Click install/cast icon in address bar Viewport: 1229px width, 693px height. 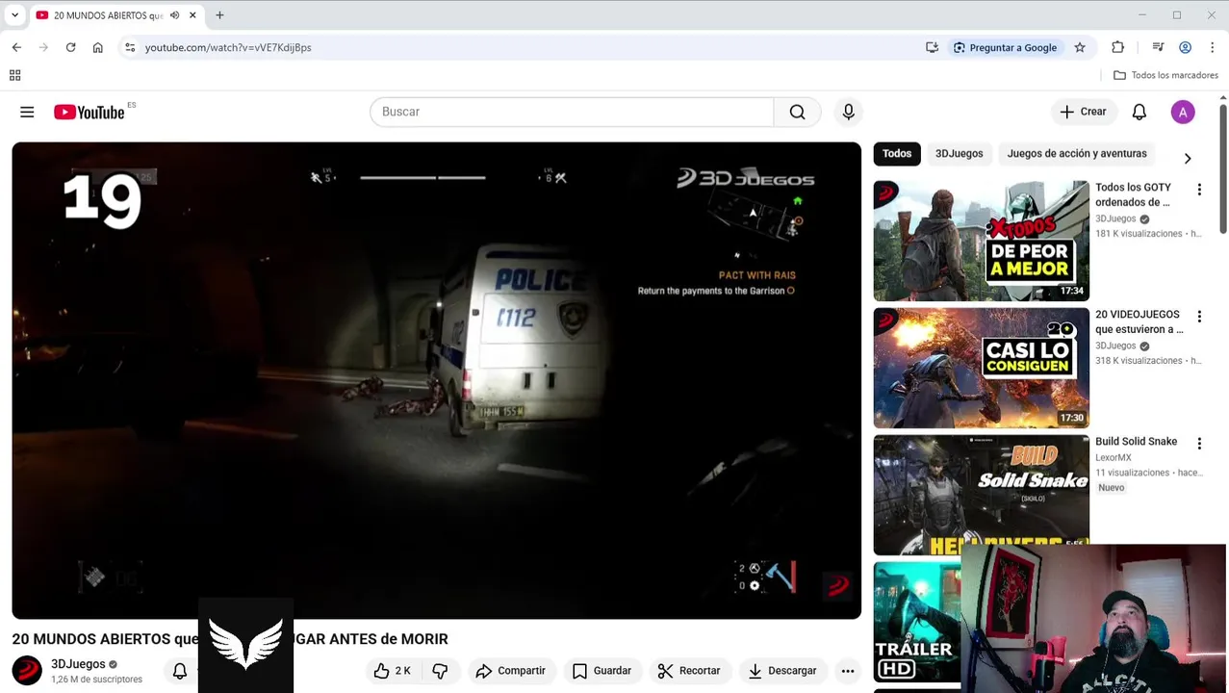[932, 47]
